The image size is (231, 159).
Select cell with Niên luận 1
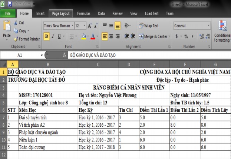tap(48, 140)
